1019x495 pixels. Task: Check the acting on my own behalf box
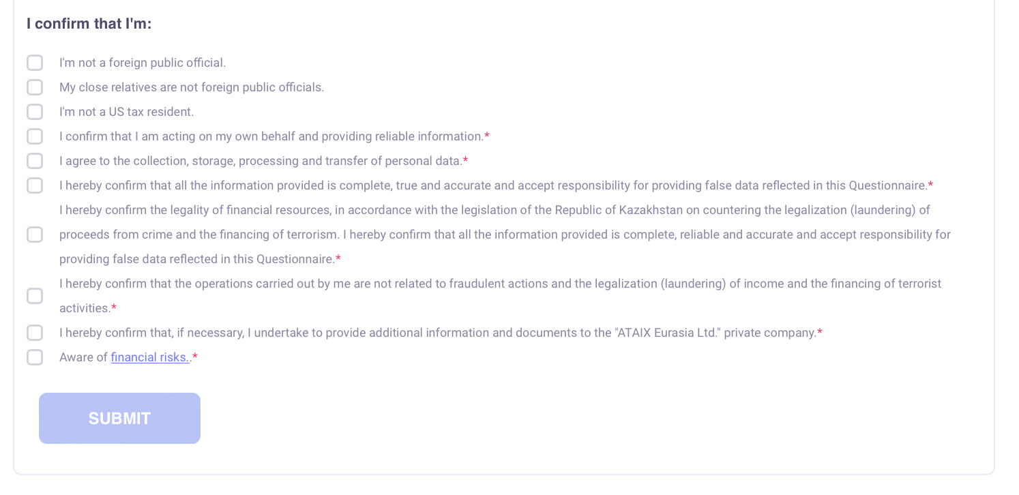pos(35,136)
